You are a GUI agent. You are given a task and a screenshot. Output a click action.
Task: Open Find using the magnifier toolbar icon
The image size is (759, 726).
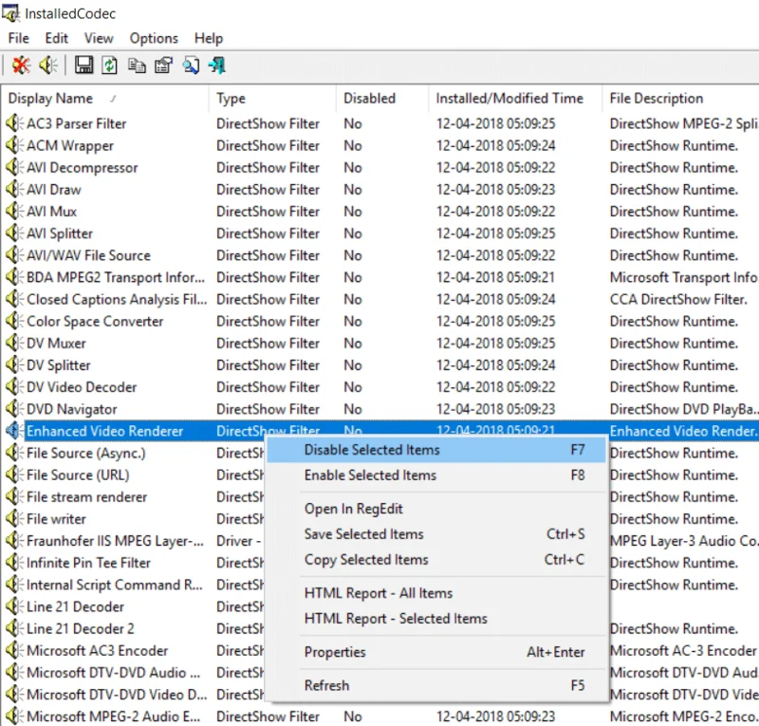tap(188, 66)
